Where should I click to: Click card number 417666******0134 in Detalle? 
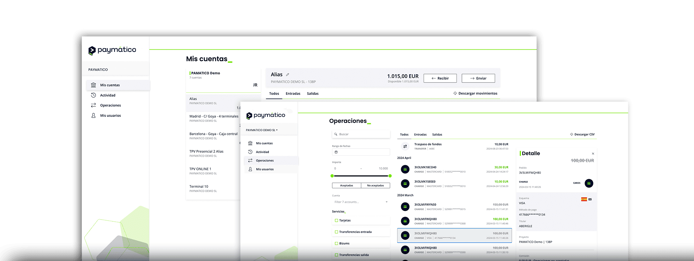pyautogui.click(x=532, y=214)
